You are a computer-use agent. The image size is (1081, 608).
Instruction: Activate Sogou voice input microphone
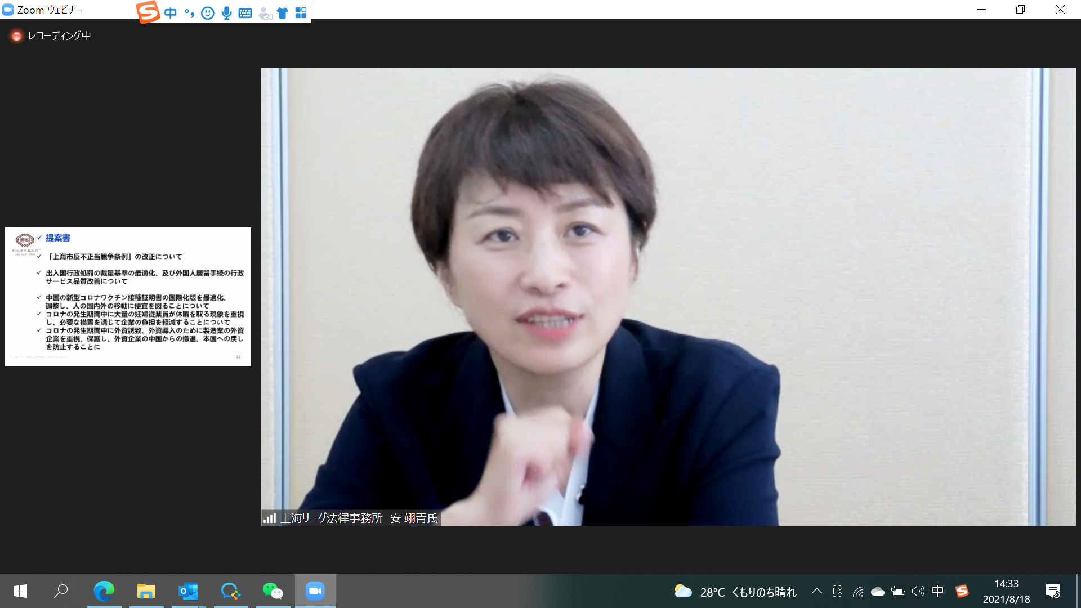(226, 13)
